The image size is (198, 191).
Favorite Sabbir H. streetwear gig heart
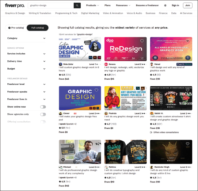click(x=188, y=90)
